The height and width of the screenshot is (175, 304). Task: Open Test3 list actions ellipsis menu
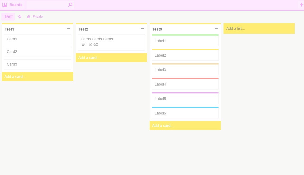[x=216, y=29]
